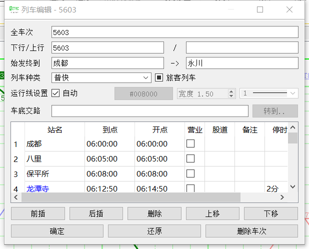This screenshot has width=309, height=249.
Task: Click departure time 06:08:00 for 保平所
Action: [160, 174]
